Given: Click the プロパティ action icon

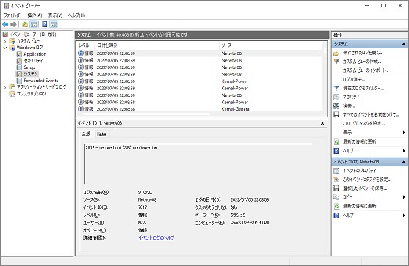Looking at the screenshot, I should click(x=336, y=97).
